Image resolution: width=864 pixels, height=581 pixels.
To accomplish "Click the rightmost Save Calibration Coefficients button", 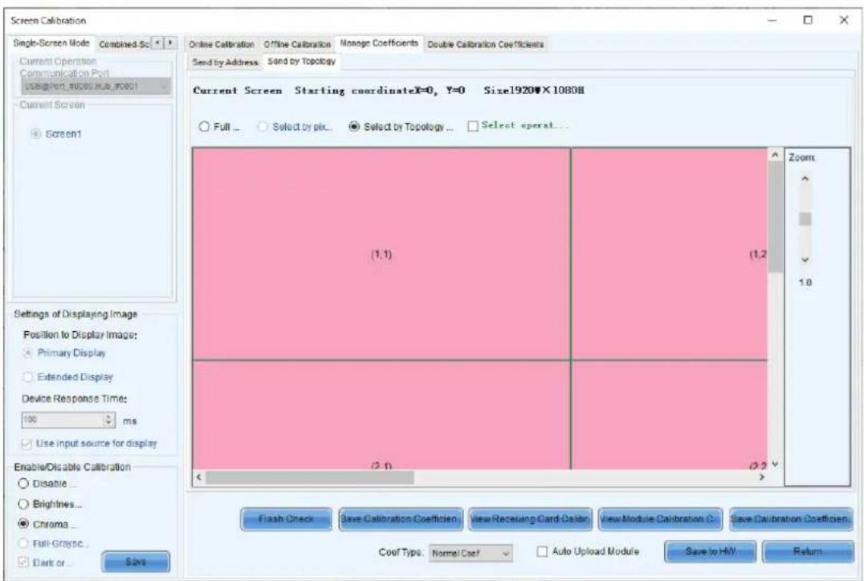I will click(x=791, y=519).
